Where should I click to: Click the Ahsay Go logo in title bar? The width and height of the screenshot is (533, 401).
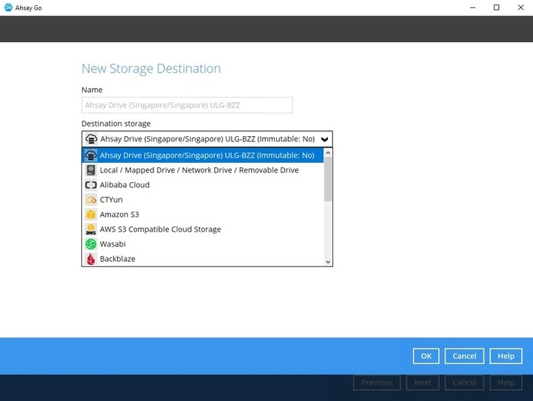coord(8,7)
